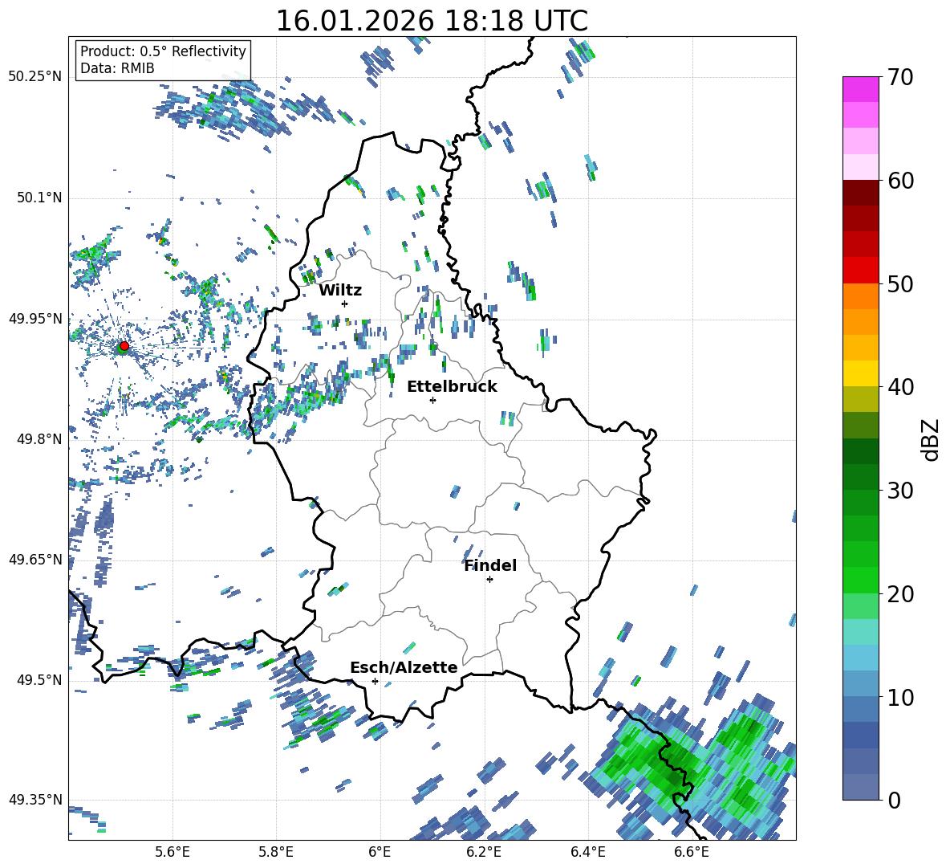Click the dBZ colorbar axis label
This screenshot has width=950, height=868.
click(x=932, y=439)
